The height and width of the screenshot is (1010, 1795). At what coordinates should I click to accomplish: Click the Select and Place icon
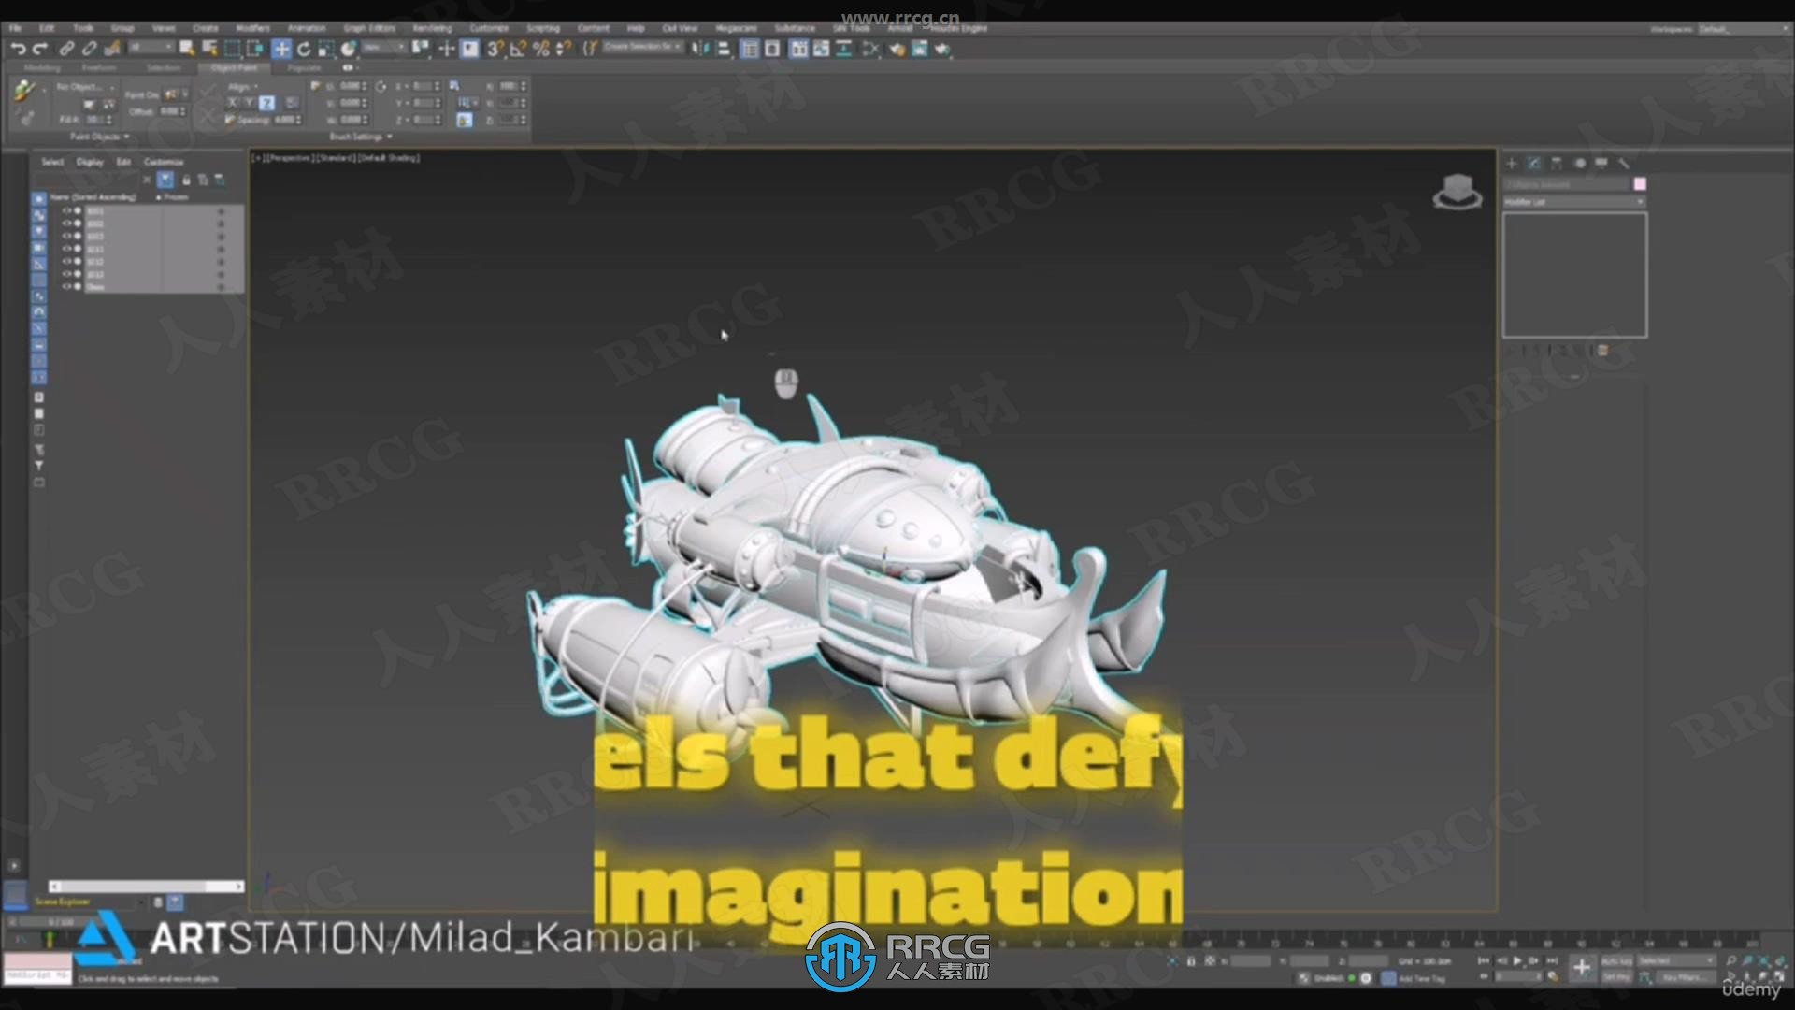coord(349,49)
